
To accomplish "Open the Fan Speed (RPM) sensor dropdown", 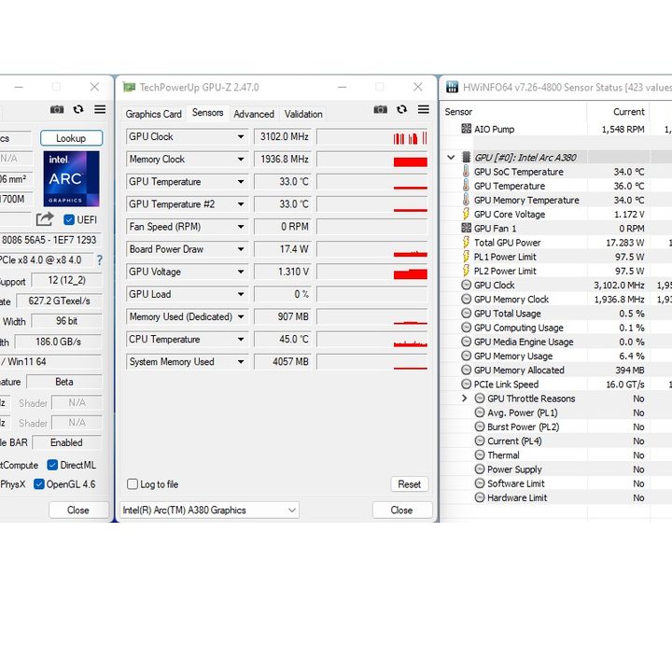I will click(x=241, y=226).
